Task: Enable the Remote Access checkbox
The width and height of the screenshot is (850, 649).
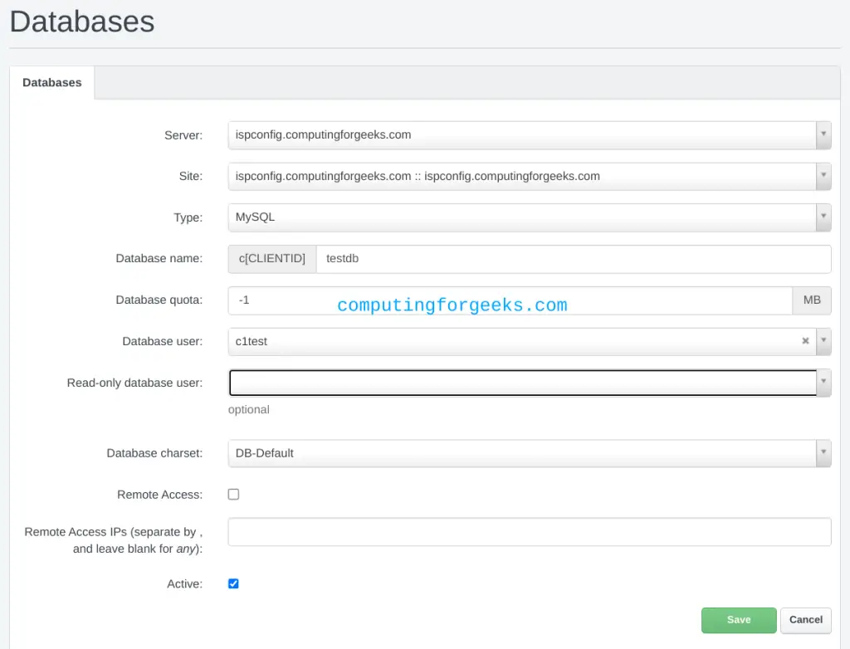Action: 233,495
